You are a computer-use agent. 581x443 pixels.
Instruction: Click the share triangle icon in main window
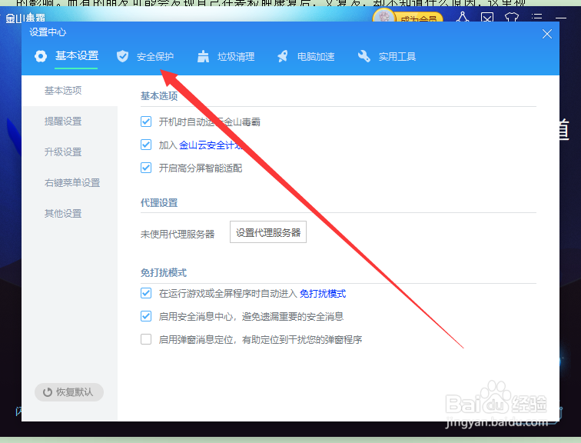(463, 17)
